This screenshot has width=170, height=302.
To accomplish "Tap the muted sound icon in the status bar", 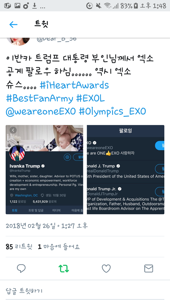I will point(99,6).
